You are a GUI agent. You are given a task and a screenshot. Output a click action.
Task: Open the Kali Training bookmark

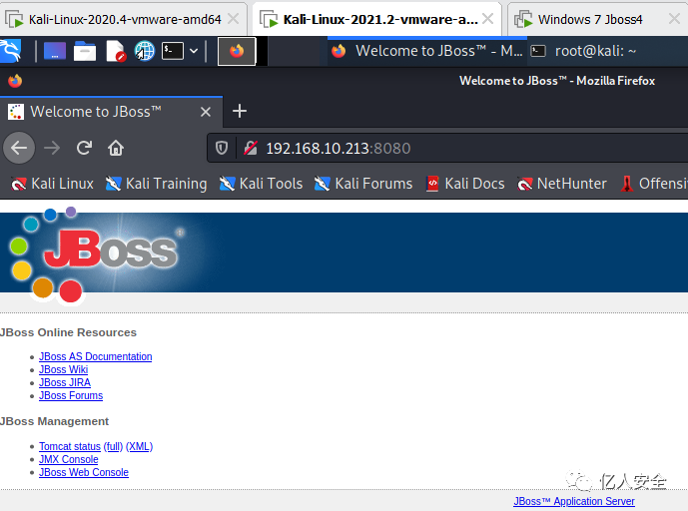pos(156,184)
